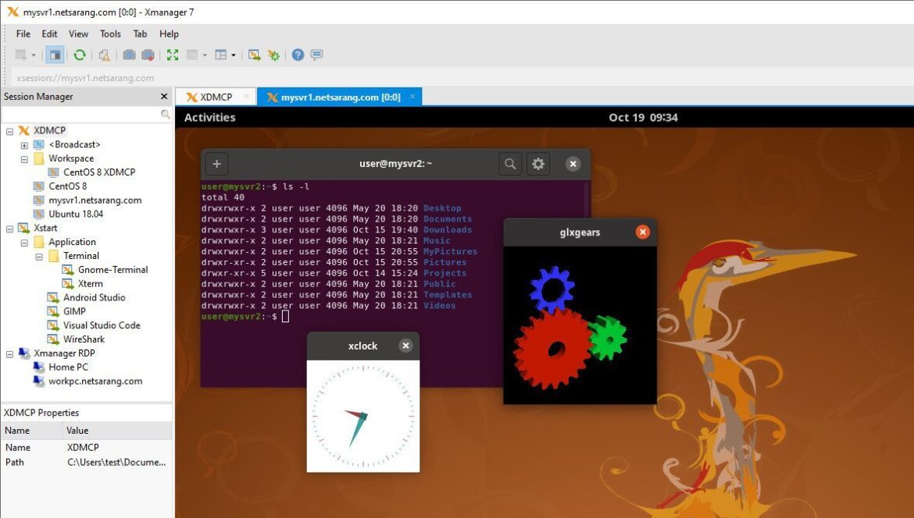Select the full-screen expand toolbar icon
This screenshot has width=914, height=518.
[172, 55]
